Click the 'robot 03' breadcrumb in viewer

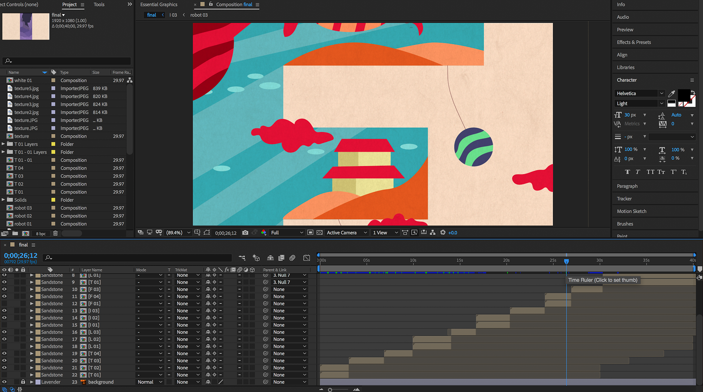[199, 15]
